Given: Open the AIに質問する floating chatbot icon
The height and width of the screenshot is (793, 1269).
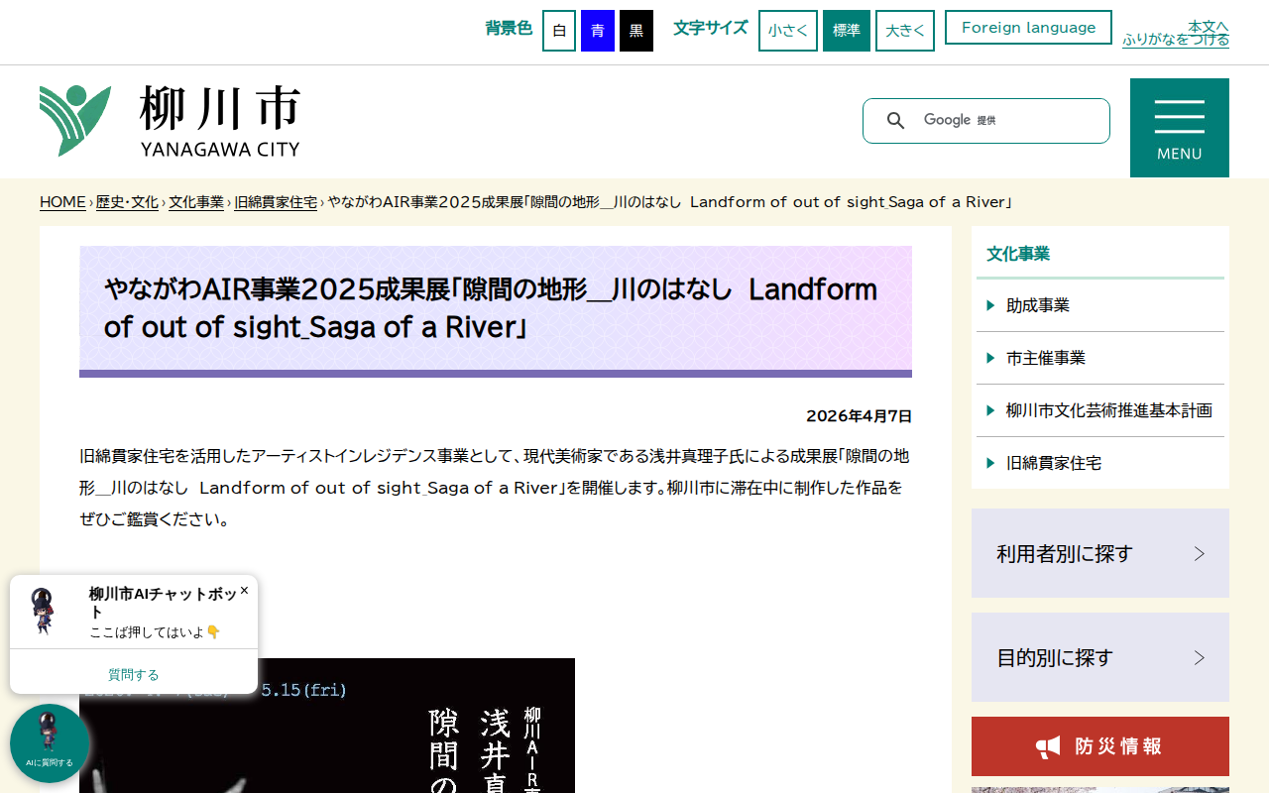Looking at the screenshot, I should [x=49, y=742].
